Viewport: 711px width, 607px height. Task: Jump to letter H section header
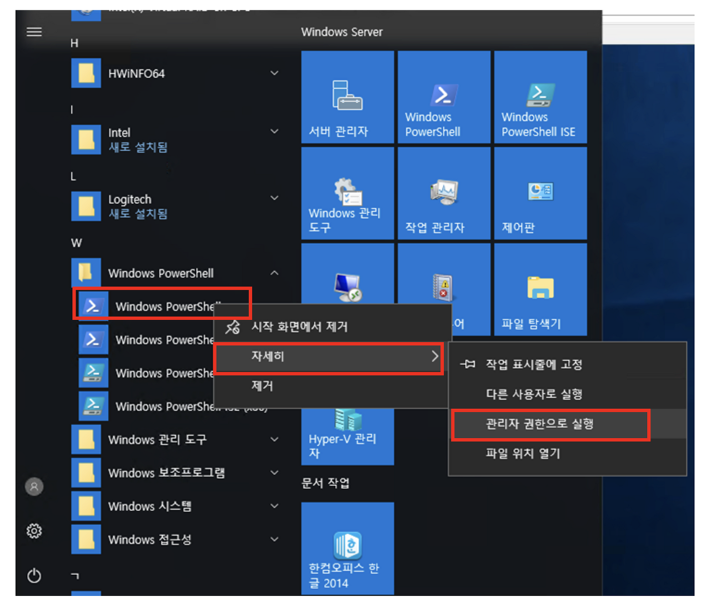coord(74,43)
